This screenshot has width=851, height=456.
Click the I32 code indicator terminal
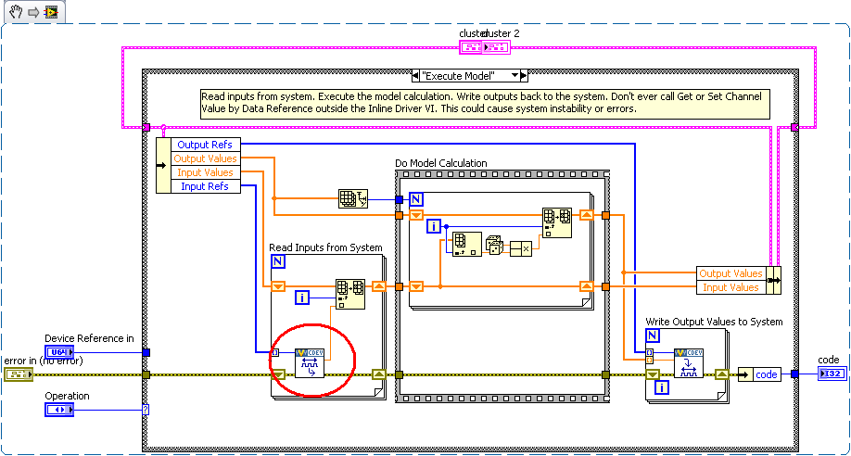point(832,374)
